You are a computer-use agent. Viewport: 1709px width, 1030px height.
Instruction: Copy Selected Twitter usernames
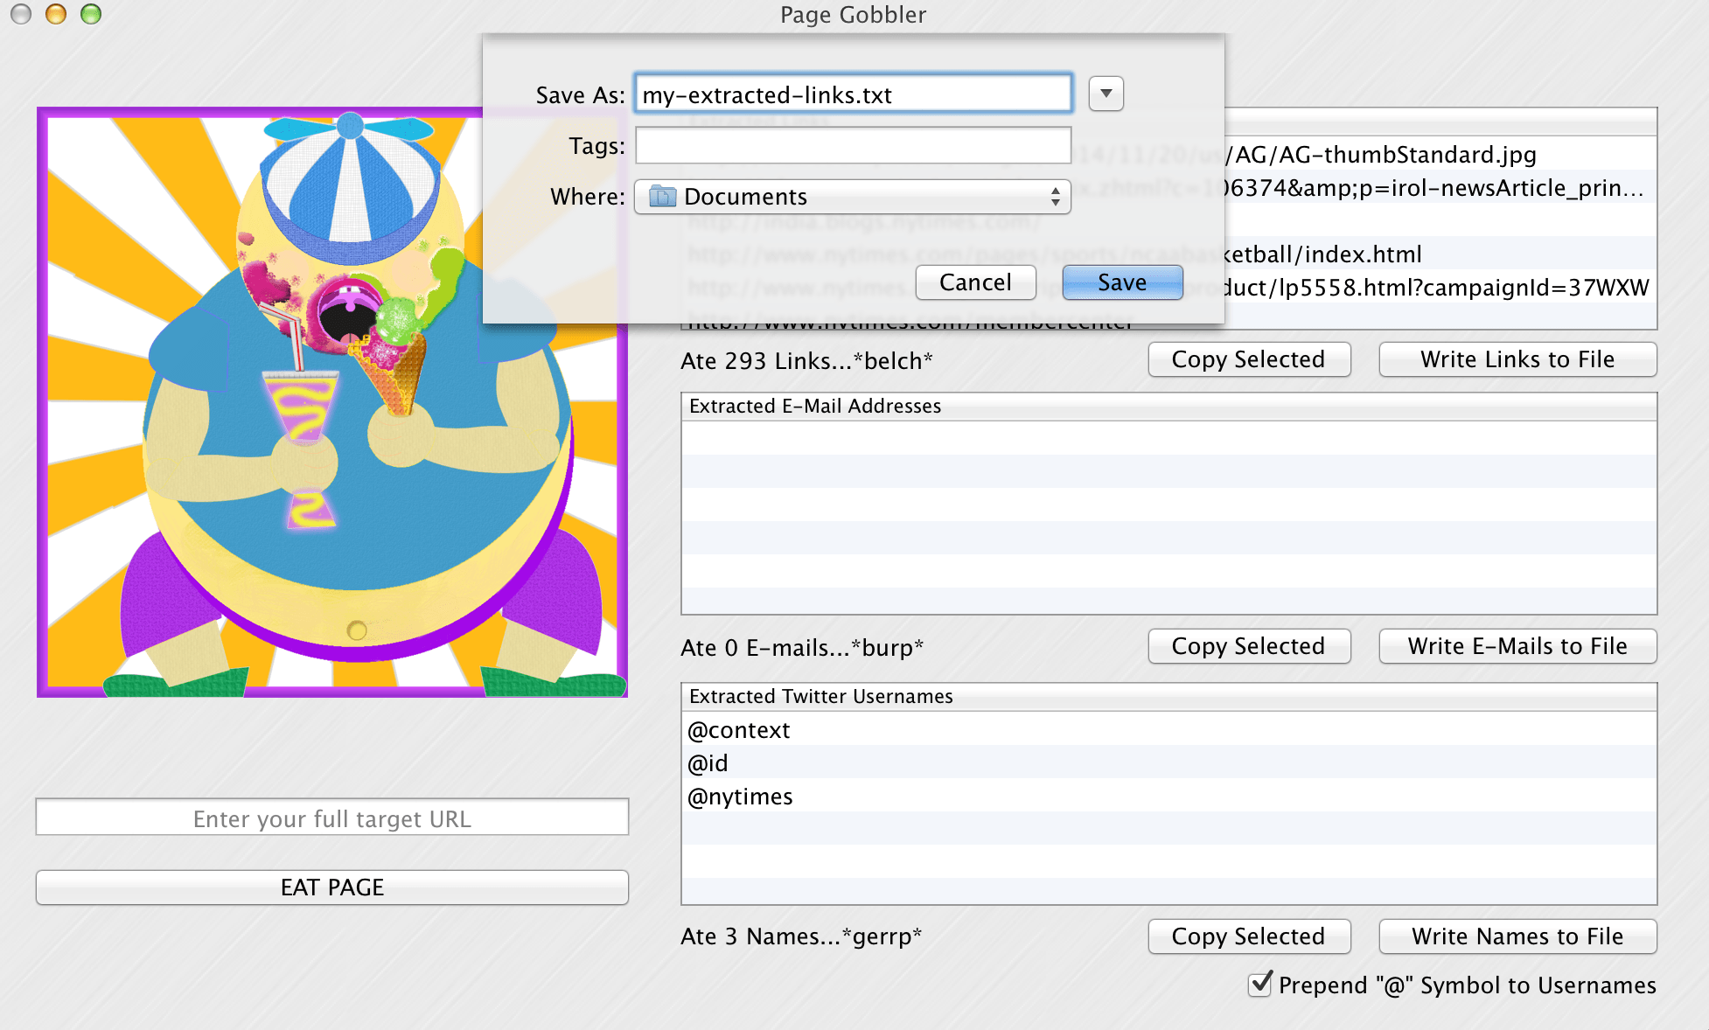[1249, 936]
